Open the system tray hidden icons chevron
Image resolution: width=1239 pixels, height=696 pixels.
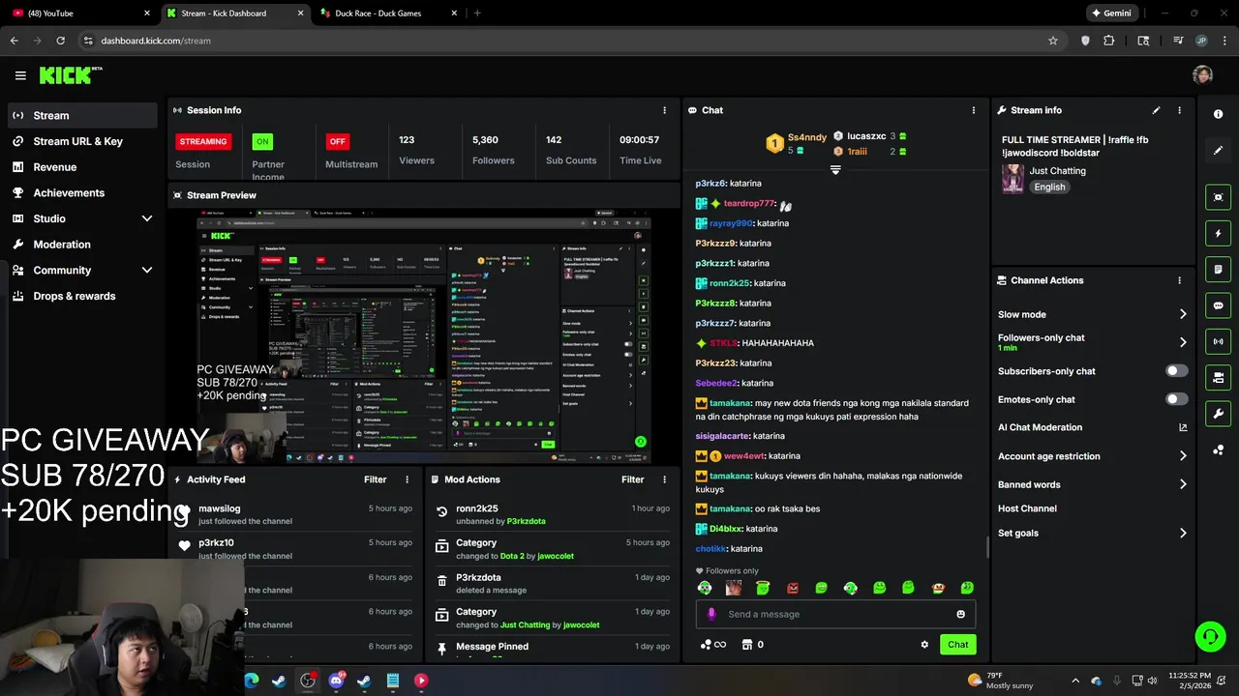tap(1074, 681)
